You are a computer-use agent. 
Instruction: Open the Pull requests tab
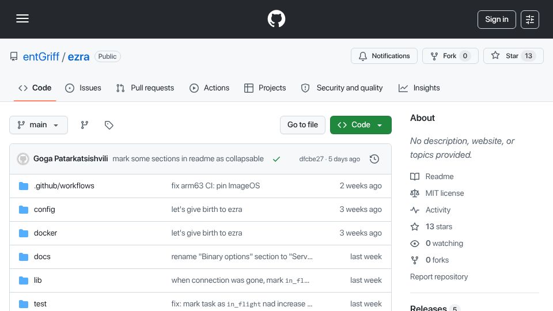tap(145, 88)
